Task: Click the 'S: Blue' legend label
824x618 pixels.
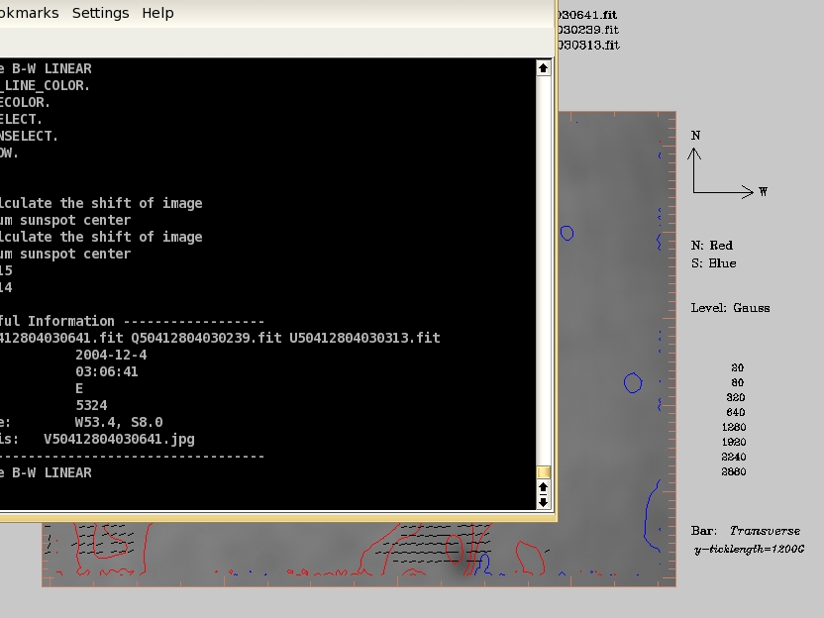Action: 713,262
